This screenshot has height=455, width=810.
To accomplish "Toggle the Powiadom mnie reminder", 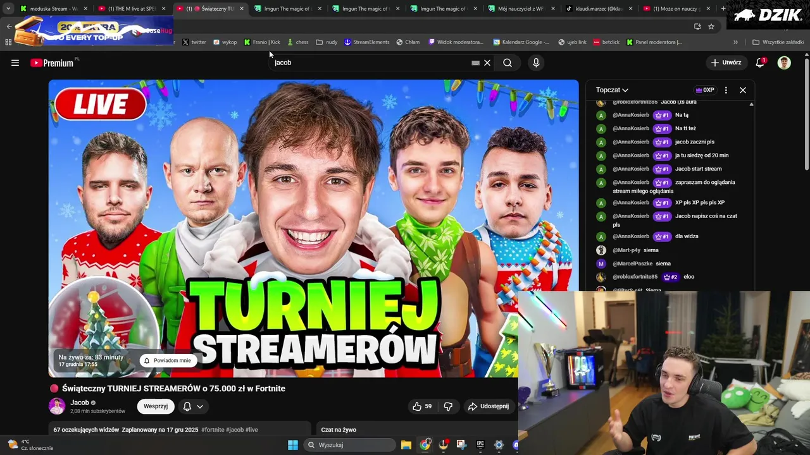I will (168, 361).
